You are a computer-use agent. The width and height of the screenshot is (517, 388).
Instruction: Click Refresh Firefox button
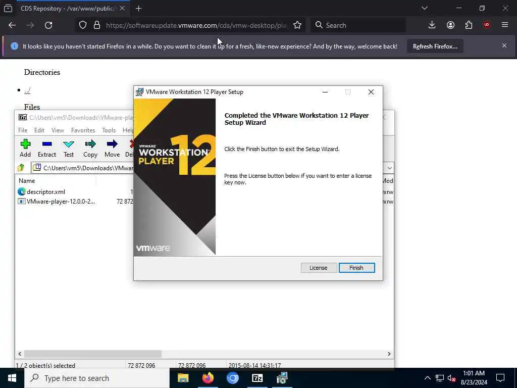pos(435,46)
